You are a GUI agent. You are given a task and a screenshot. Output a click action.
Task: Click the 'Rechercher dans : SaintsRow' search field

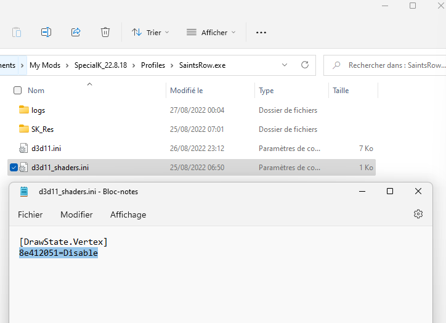384,65
